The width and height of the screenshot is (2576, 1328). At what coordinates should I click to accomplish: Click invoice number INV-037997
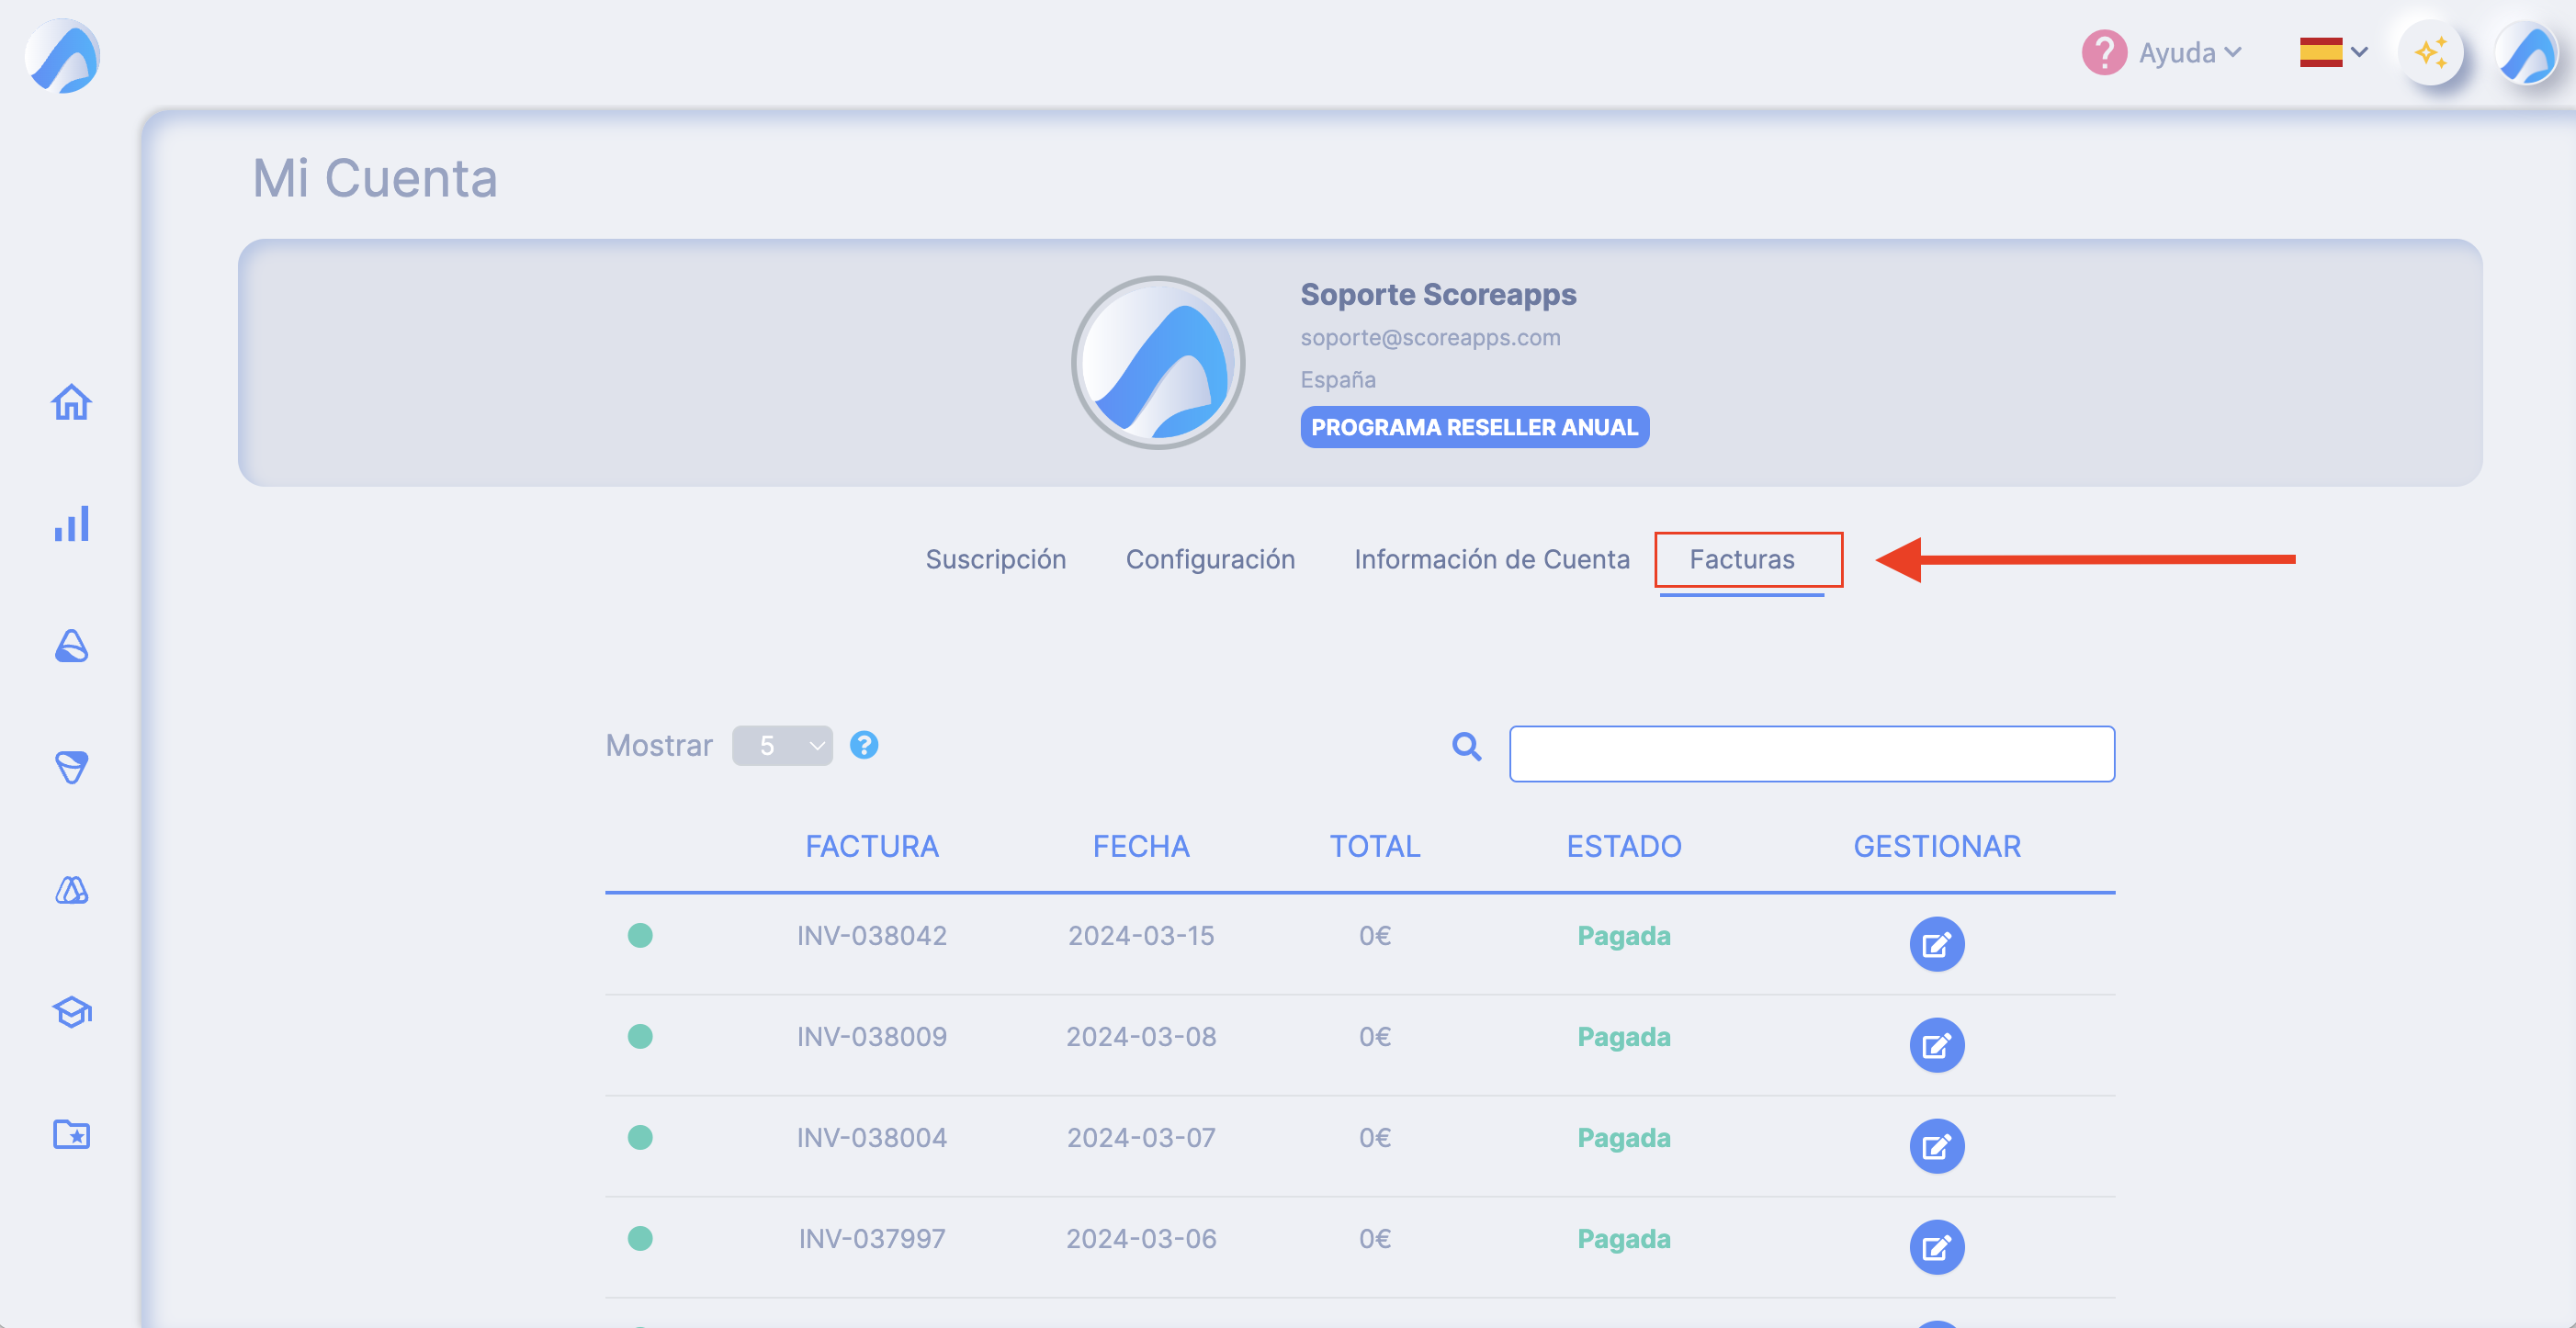[x=872, y=1238]
